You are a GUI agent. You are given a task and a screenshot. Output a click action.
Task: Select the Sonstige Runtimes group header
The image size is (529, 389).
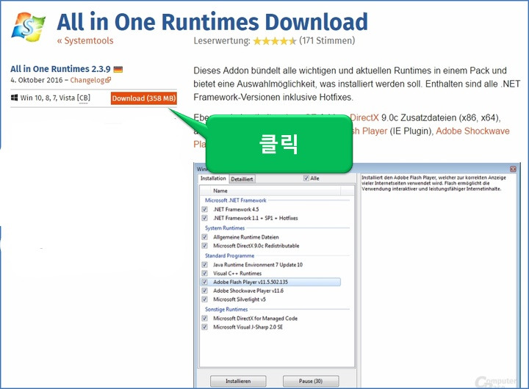[x=226, y=309]
